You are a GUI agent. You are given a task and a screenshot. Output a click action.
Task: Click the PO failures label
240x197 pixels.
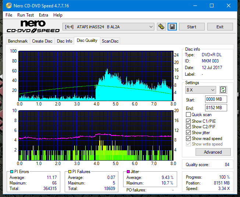coord(136,190)
